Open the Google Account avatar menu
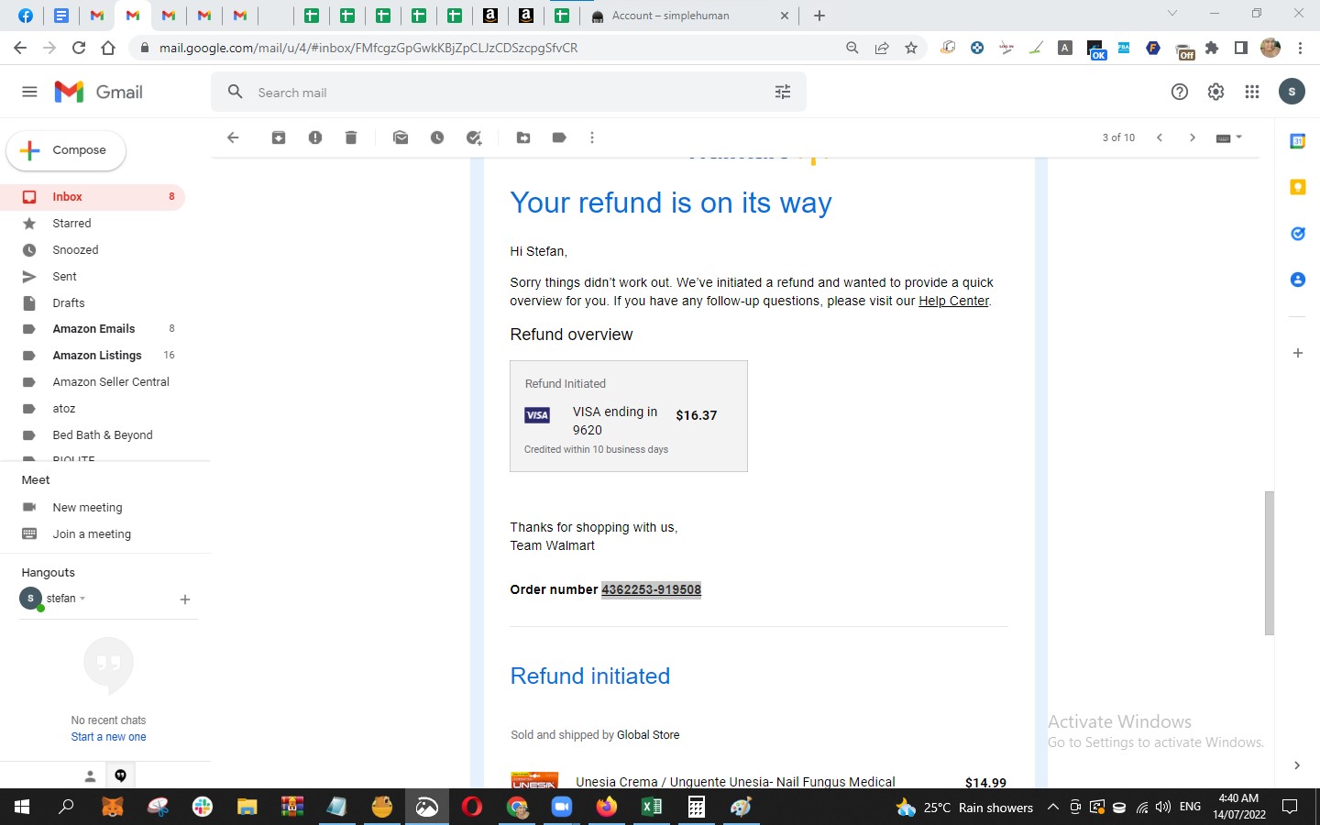This screenshot has width=1320, height=825. tap(1292, 92)
